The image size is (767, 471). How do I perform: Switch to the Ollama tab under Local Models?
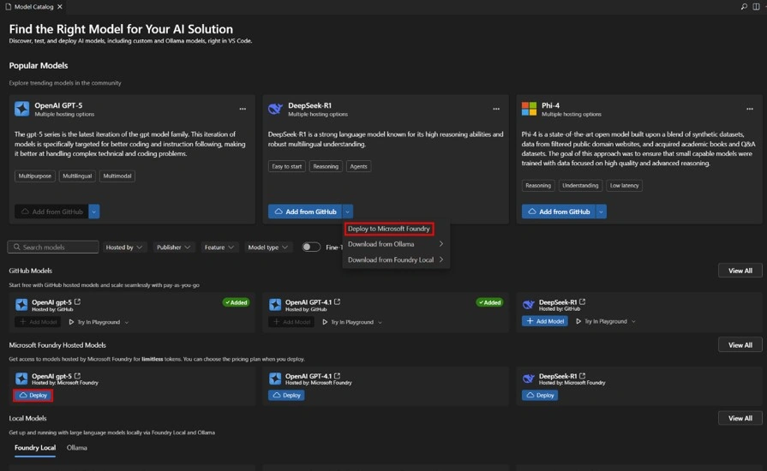pos(77,448)
